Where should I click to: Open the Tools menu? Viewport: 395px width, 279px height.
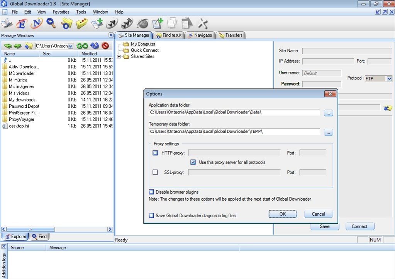pyautogui.click(x=81, y=12)
